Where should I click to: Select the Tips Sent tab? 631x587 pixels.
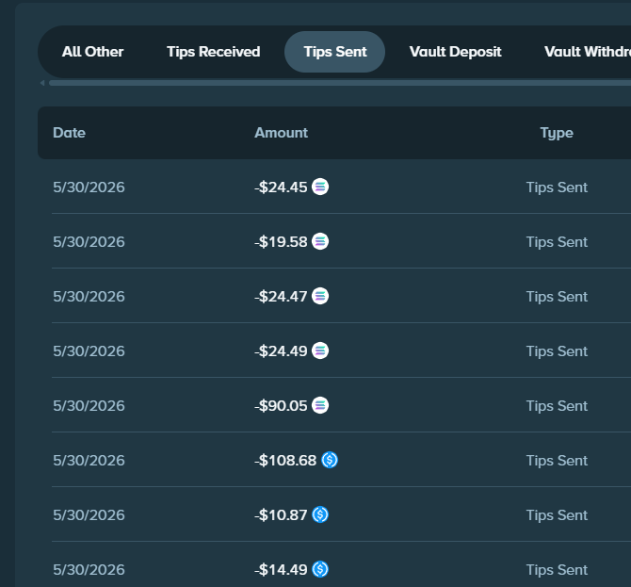click(x=335, y=52)
